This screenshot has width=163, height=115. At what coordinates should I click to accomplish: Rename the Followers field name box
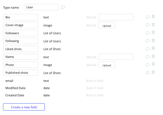point(21,33)
